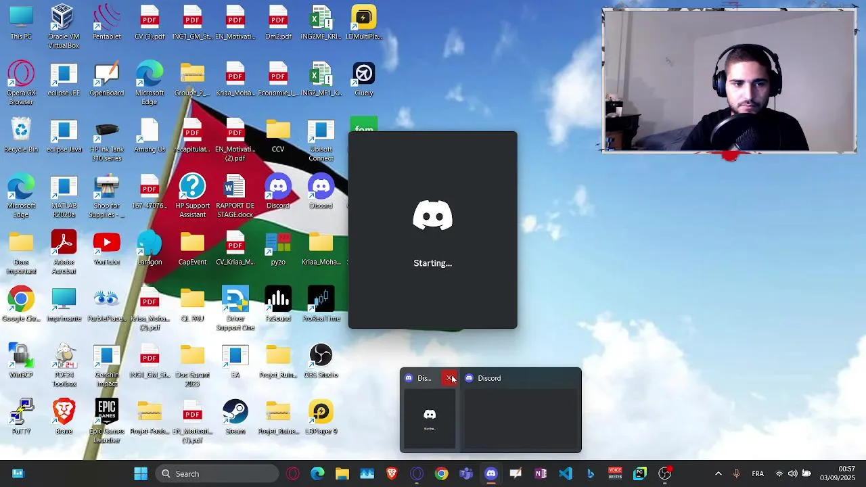Open Opera GX from the taskbar
Screen dimensions: 866x487
point(292,473)
